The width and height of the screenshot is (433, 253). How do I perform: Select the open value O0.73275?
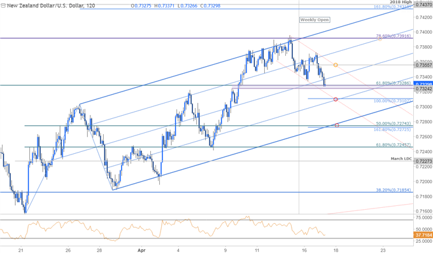[x=141, y=6]
